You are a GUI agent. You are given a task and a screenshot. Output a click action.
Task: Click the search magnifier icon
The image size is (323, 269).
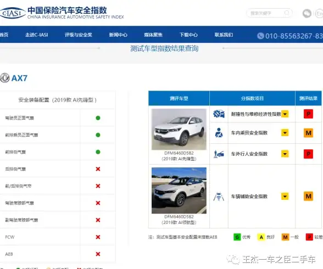(x=287, y=13)
